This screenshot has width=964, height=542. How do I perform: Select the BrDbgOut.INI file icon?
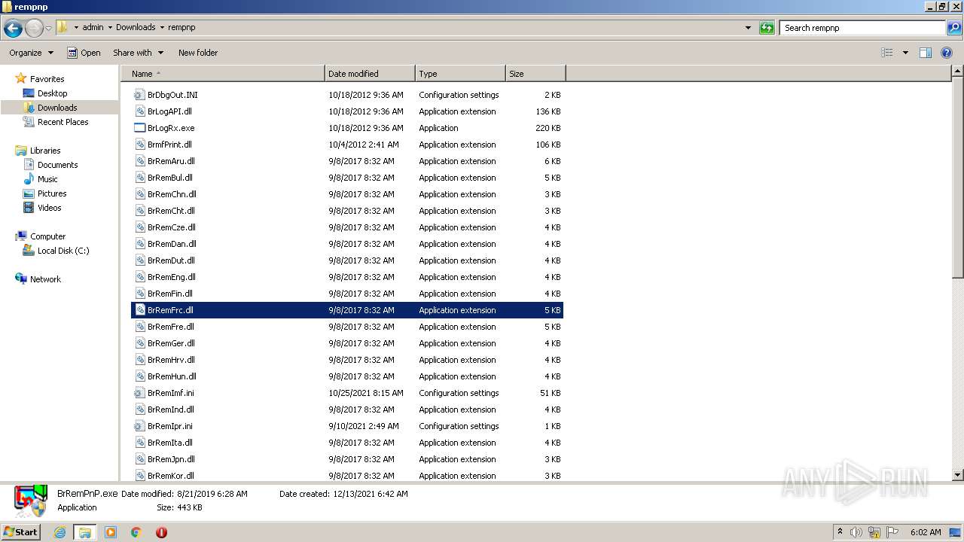139,95
